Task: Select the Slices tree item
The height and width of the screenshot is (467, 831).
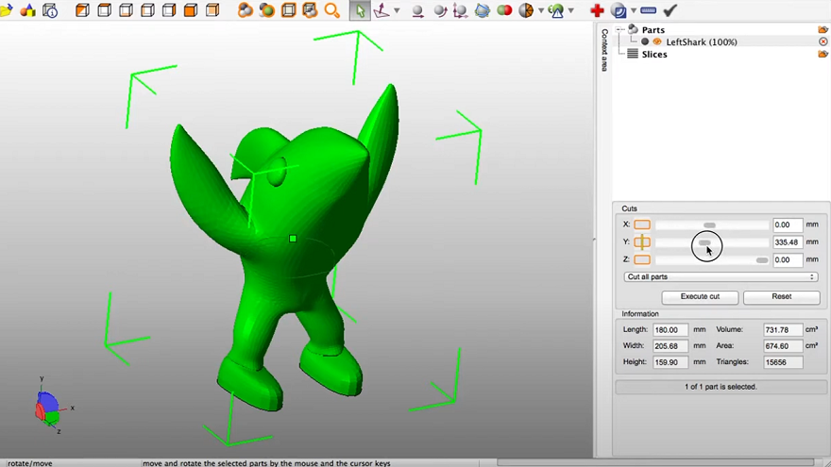Action: (654, 54)
